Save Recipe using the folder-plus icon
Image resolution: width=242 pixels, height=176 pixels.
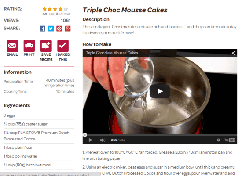pyautogui.click(x=46, y=46)
